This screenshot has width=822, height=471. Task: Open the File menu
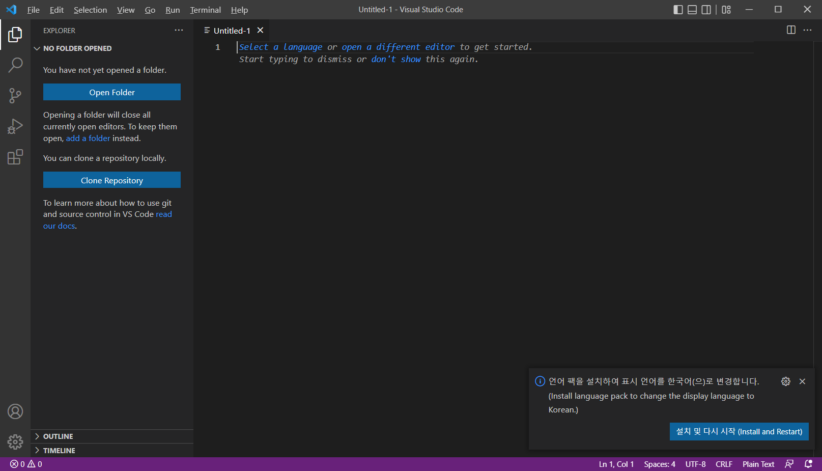[x=34, y=10]
